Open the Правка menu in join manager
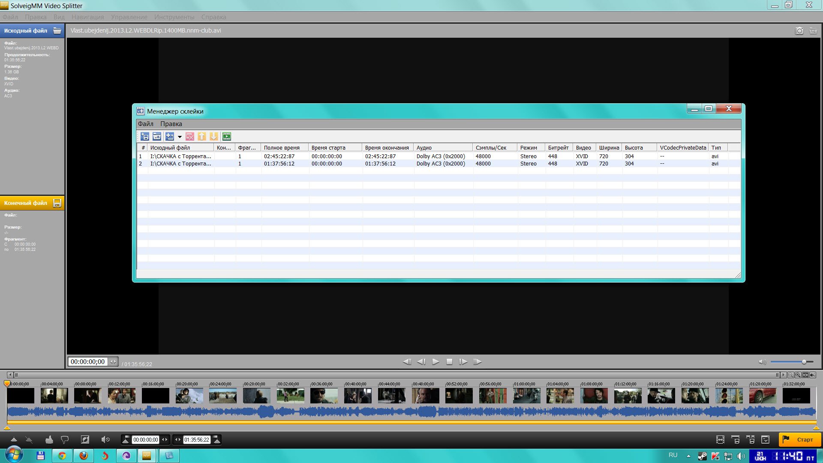 tap(171, 124)
